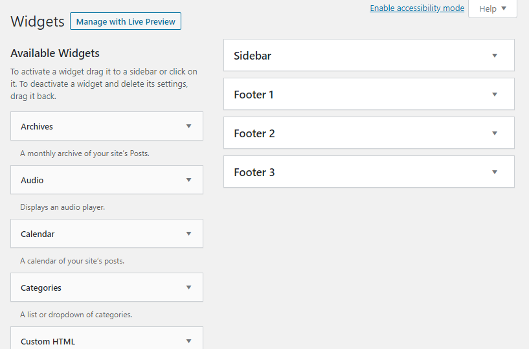Screen dimensions: 529x349
Task: Expand the Footer 2 area arrow
Action: 495,133
